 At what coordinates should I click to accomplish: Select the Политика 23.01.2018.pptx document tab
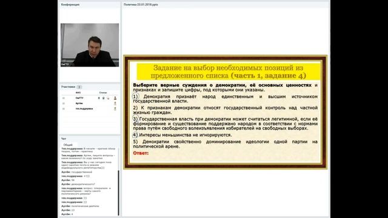pyautogui.click(x=141, y=4)
